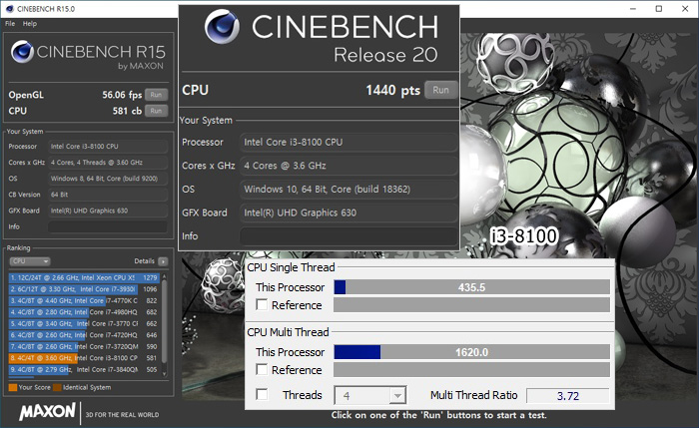The image size is (699, 428).
Task: Click the Identical System legend swatch
Action: pyautogui.click(x=57, y=387)
